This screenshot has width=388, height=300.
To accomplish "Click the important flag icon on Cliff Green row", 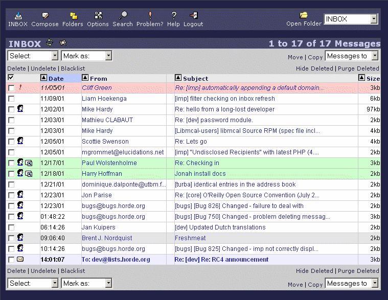I will tap(20, 87).
